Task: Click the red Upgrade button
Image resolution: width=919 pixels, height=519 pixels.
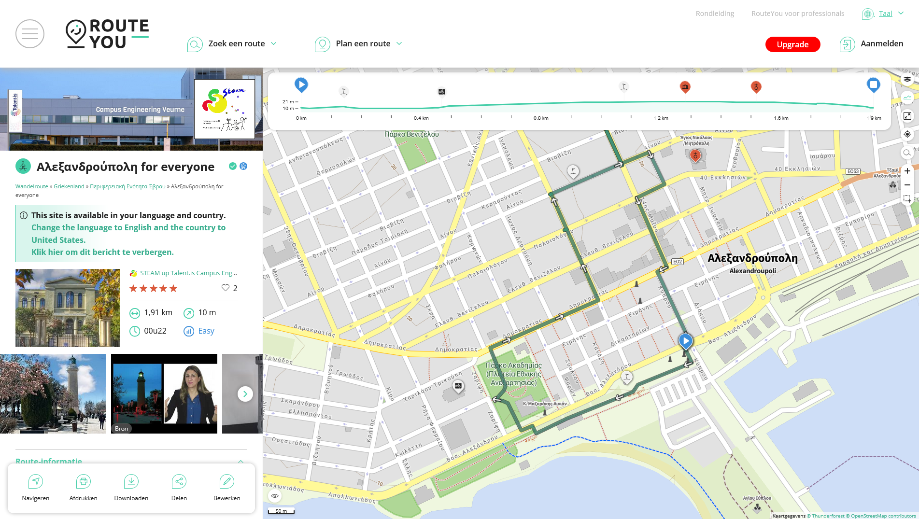Action: point(792,44)
